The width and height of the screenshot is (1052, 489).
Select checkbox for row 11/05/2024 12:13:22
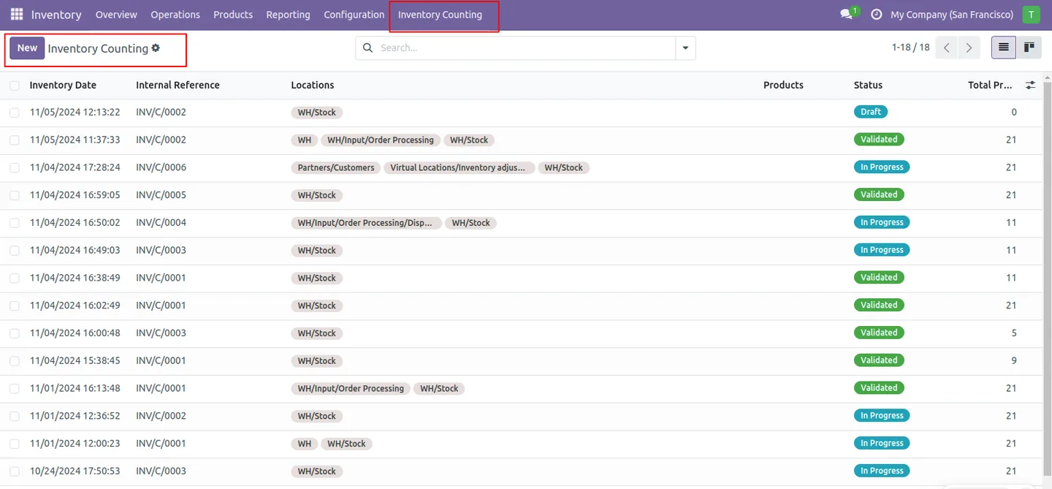(x=15, y=113)
